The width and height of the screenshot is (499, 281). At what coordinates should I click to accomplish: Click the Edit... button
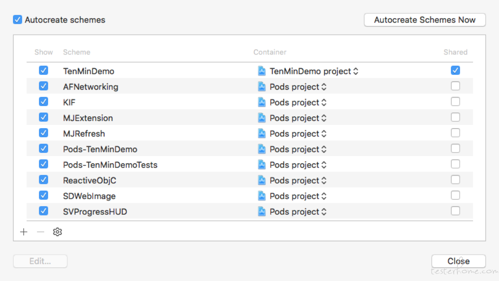(40, 261)
